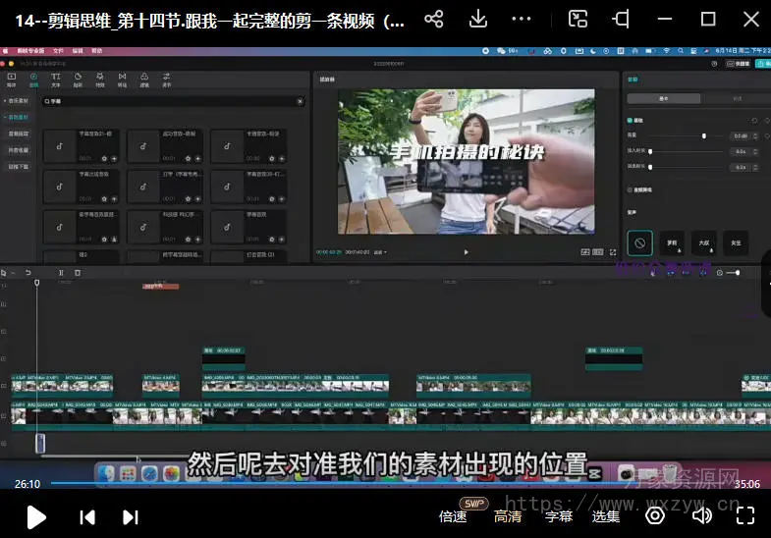Enable the audio noise reduction checkbox
Viewport: 771px width, 538px height.
pyautogui.click(x=630, y=189)
